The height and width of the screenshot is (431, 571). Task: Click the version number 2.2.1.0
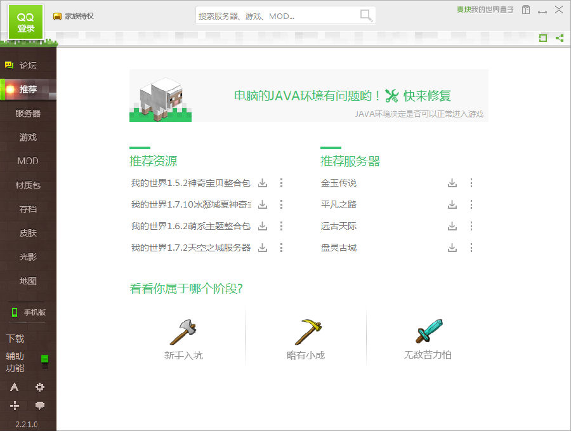pos(26,425)
